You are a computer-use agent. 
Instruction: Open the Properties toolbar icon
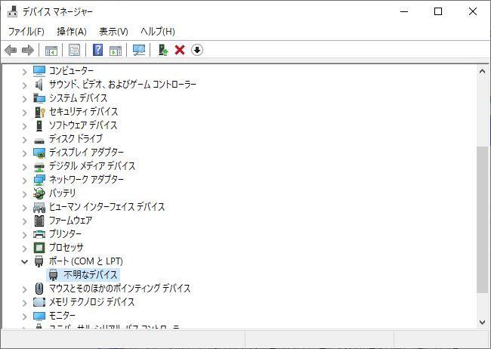[74, 50]
